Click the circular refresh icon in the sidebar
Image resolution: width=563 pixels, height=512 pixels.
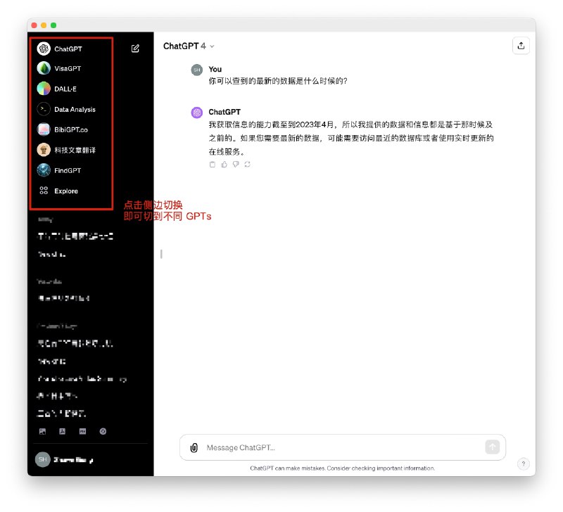pyautogui.click(x=103, y=431)
